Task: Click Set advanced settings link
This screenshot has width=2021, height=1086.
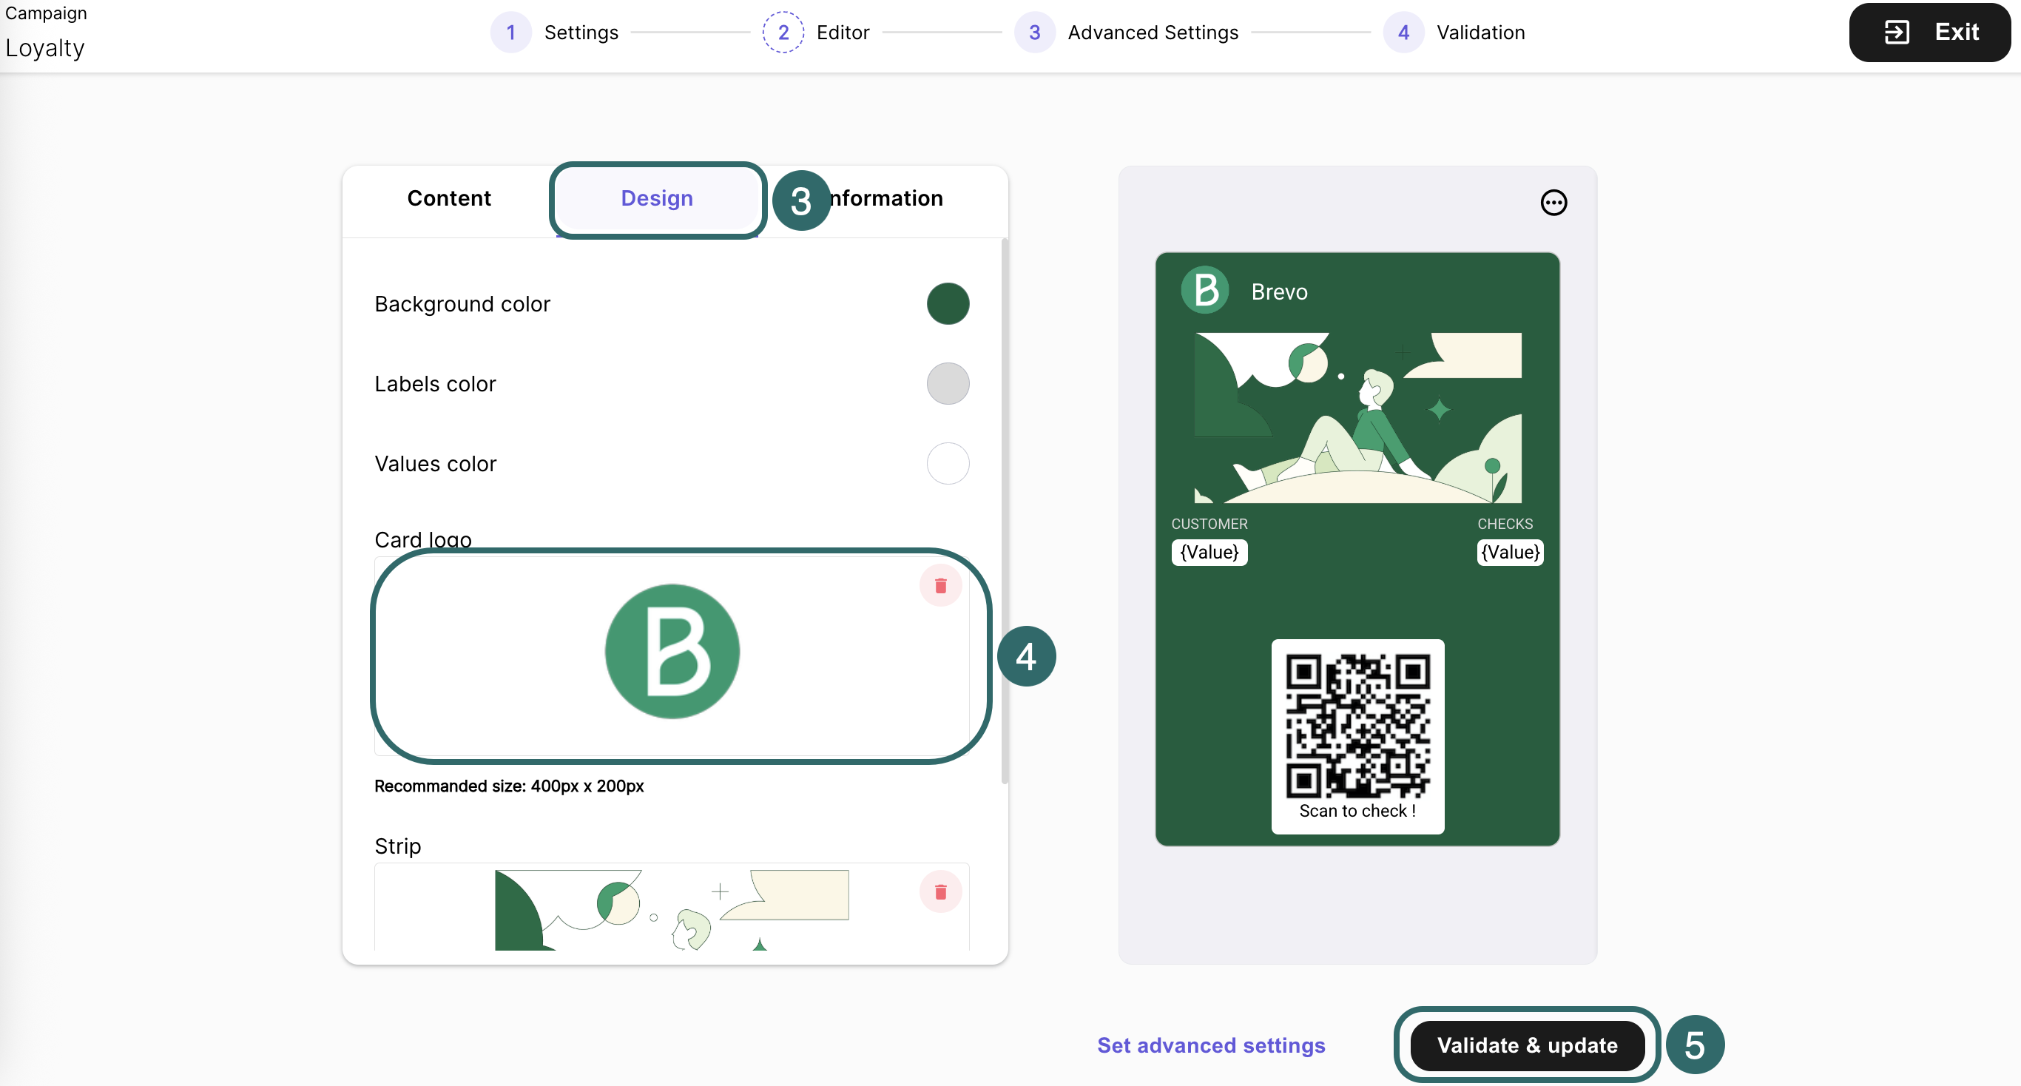Action: click(1210, 1045)
